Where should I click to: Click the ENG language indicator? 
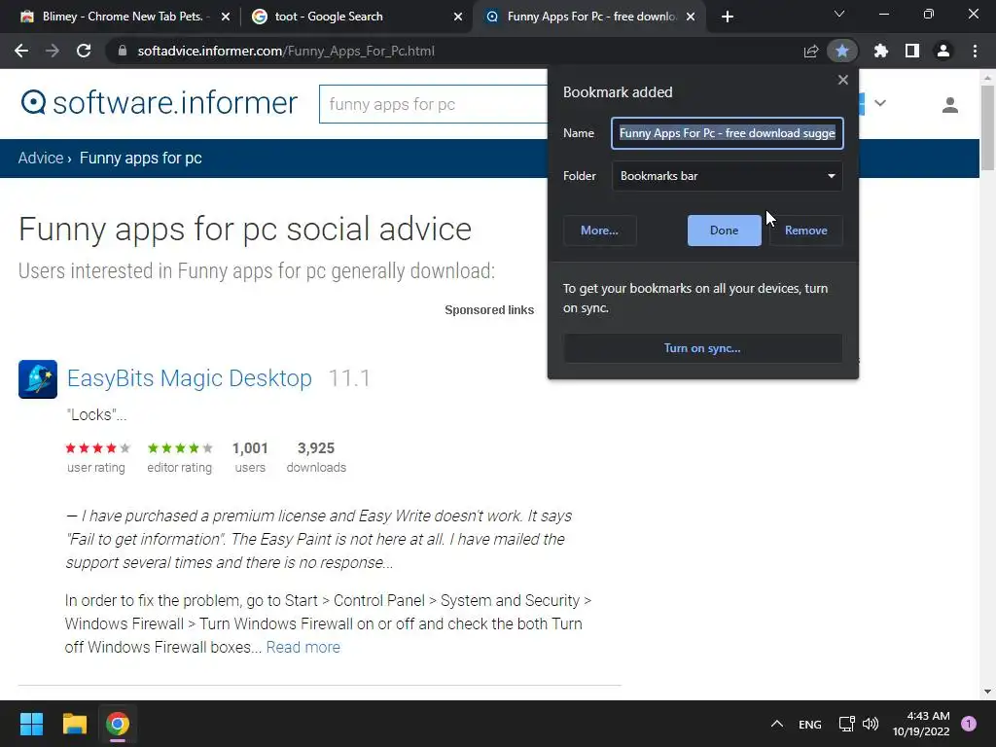coord(810,724)
